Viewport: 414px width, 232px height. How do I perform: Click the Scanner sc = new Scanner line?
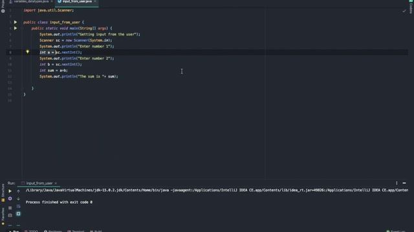pyautogui.click(x=76, y=40)
